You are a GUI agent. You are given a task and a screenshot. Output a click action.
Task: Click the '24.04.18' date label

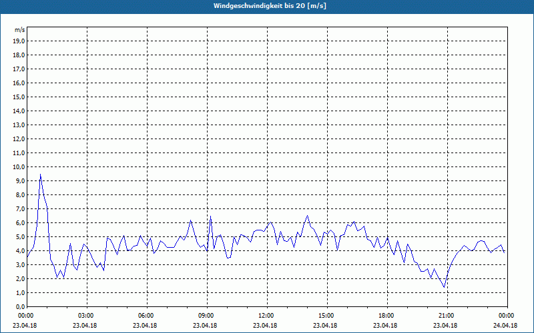505,326
